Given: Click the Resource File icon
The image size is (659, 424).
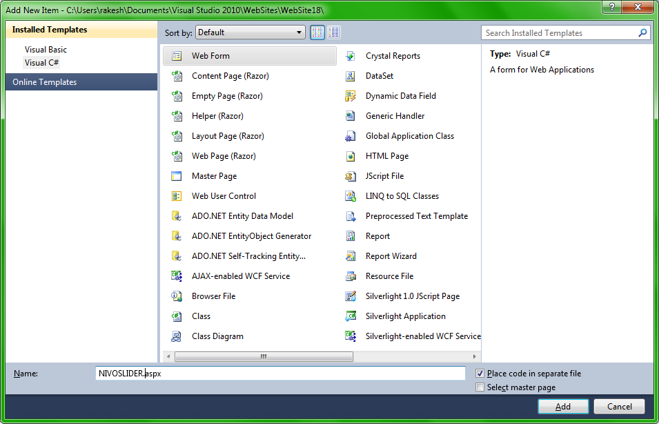Looking at the screenshot, I should [x=351, y=276].
